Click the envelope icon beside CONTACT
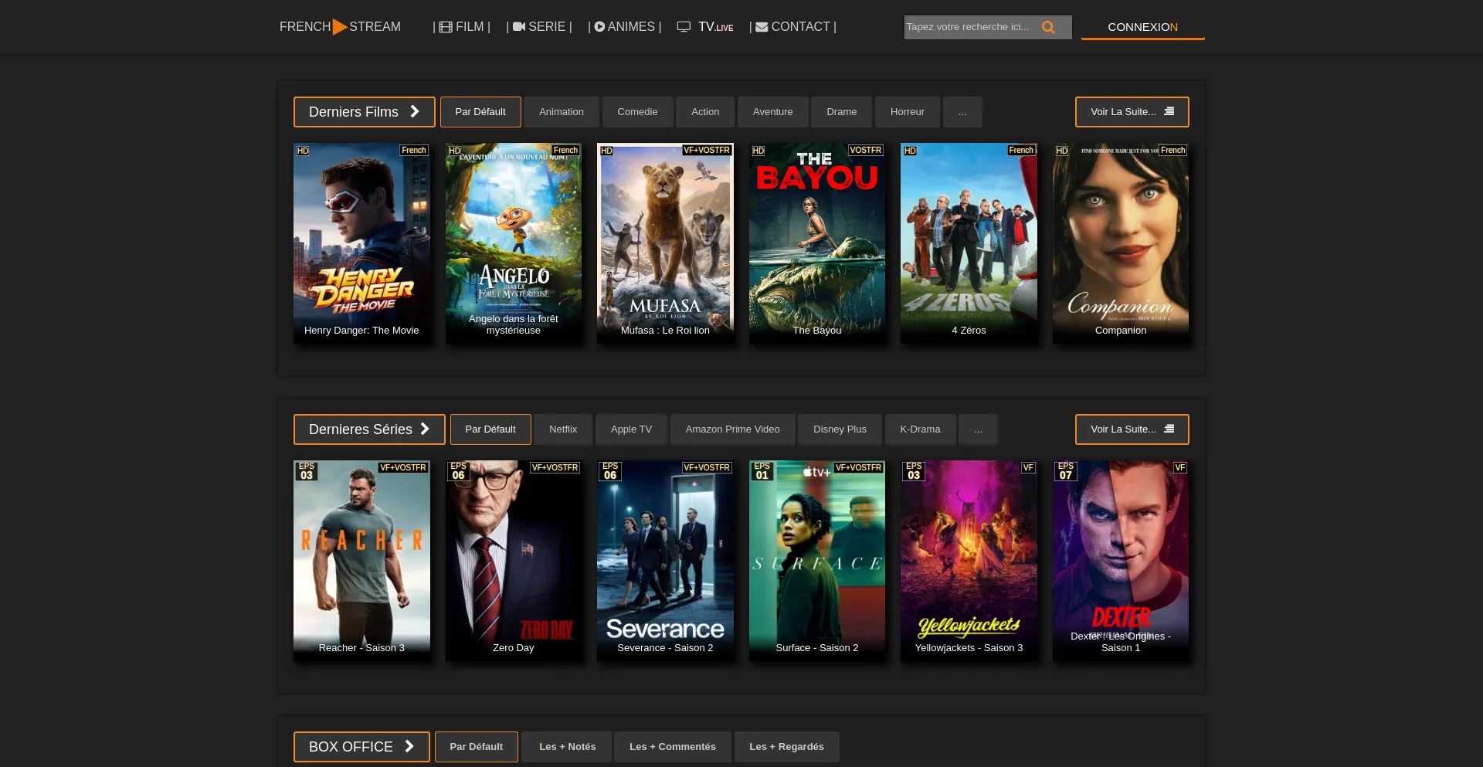Screen dimensions: 1483x767 tap(762, 27)
